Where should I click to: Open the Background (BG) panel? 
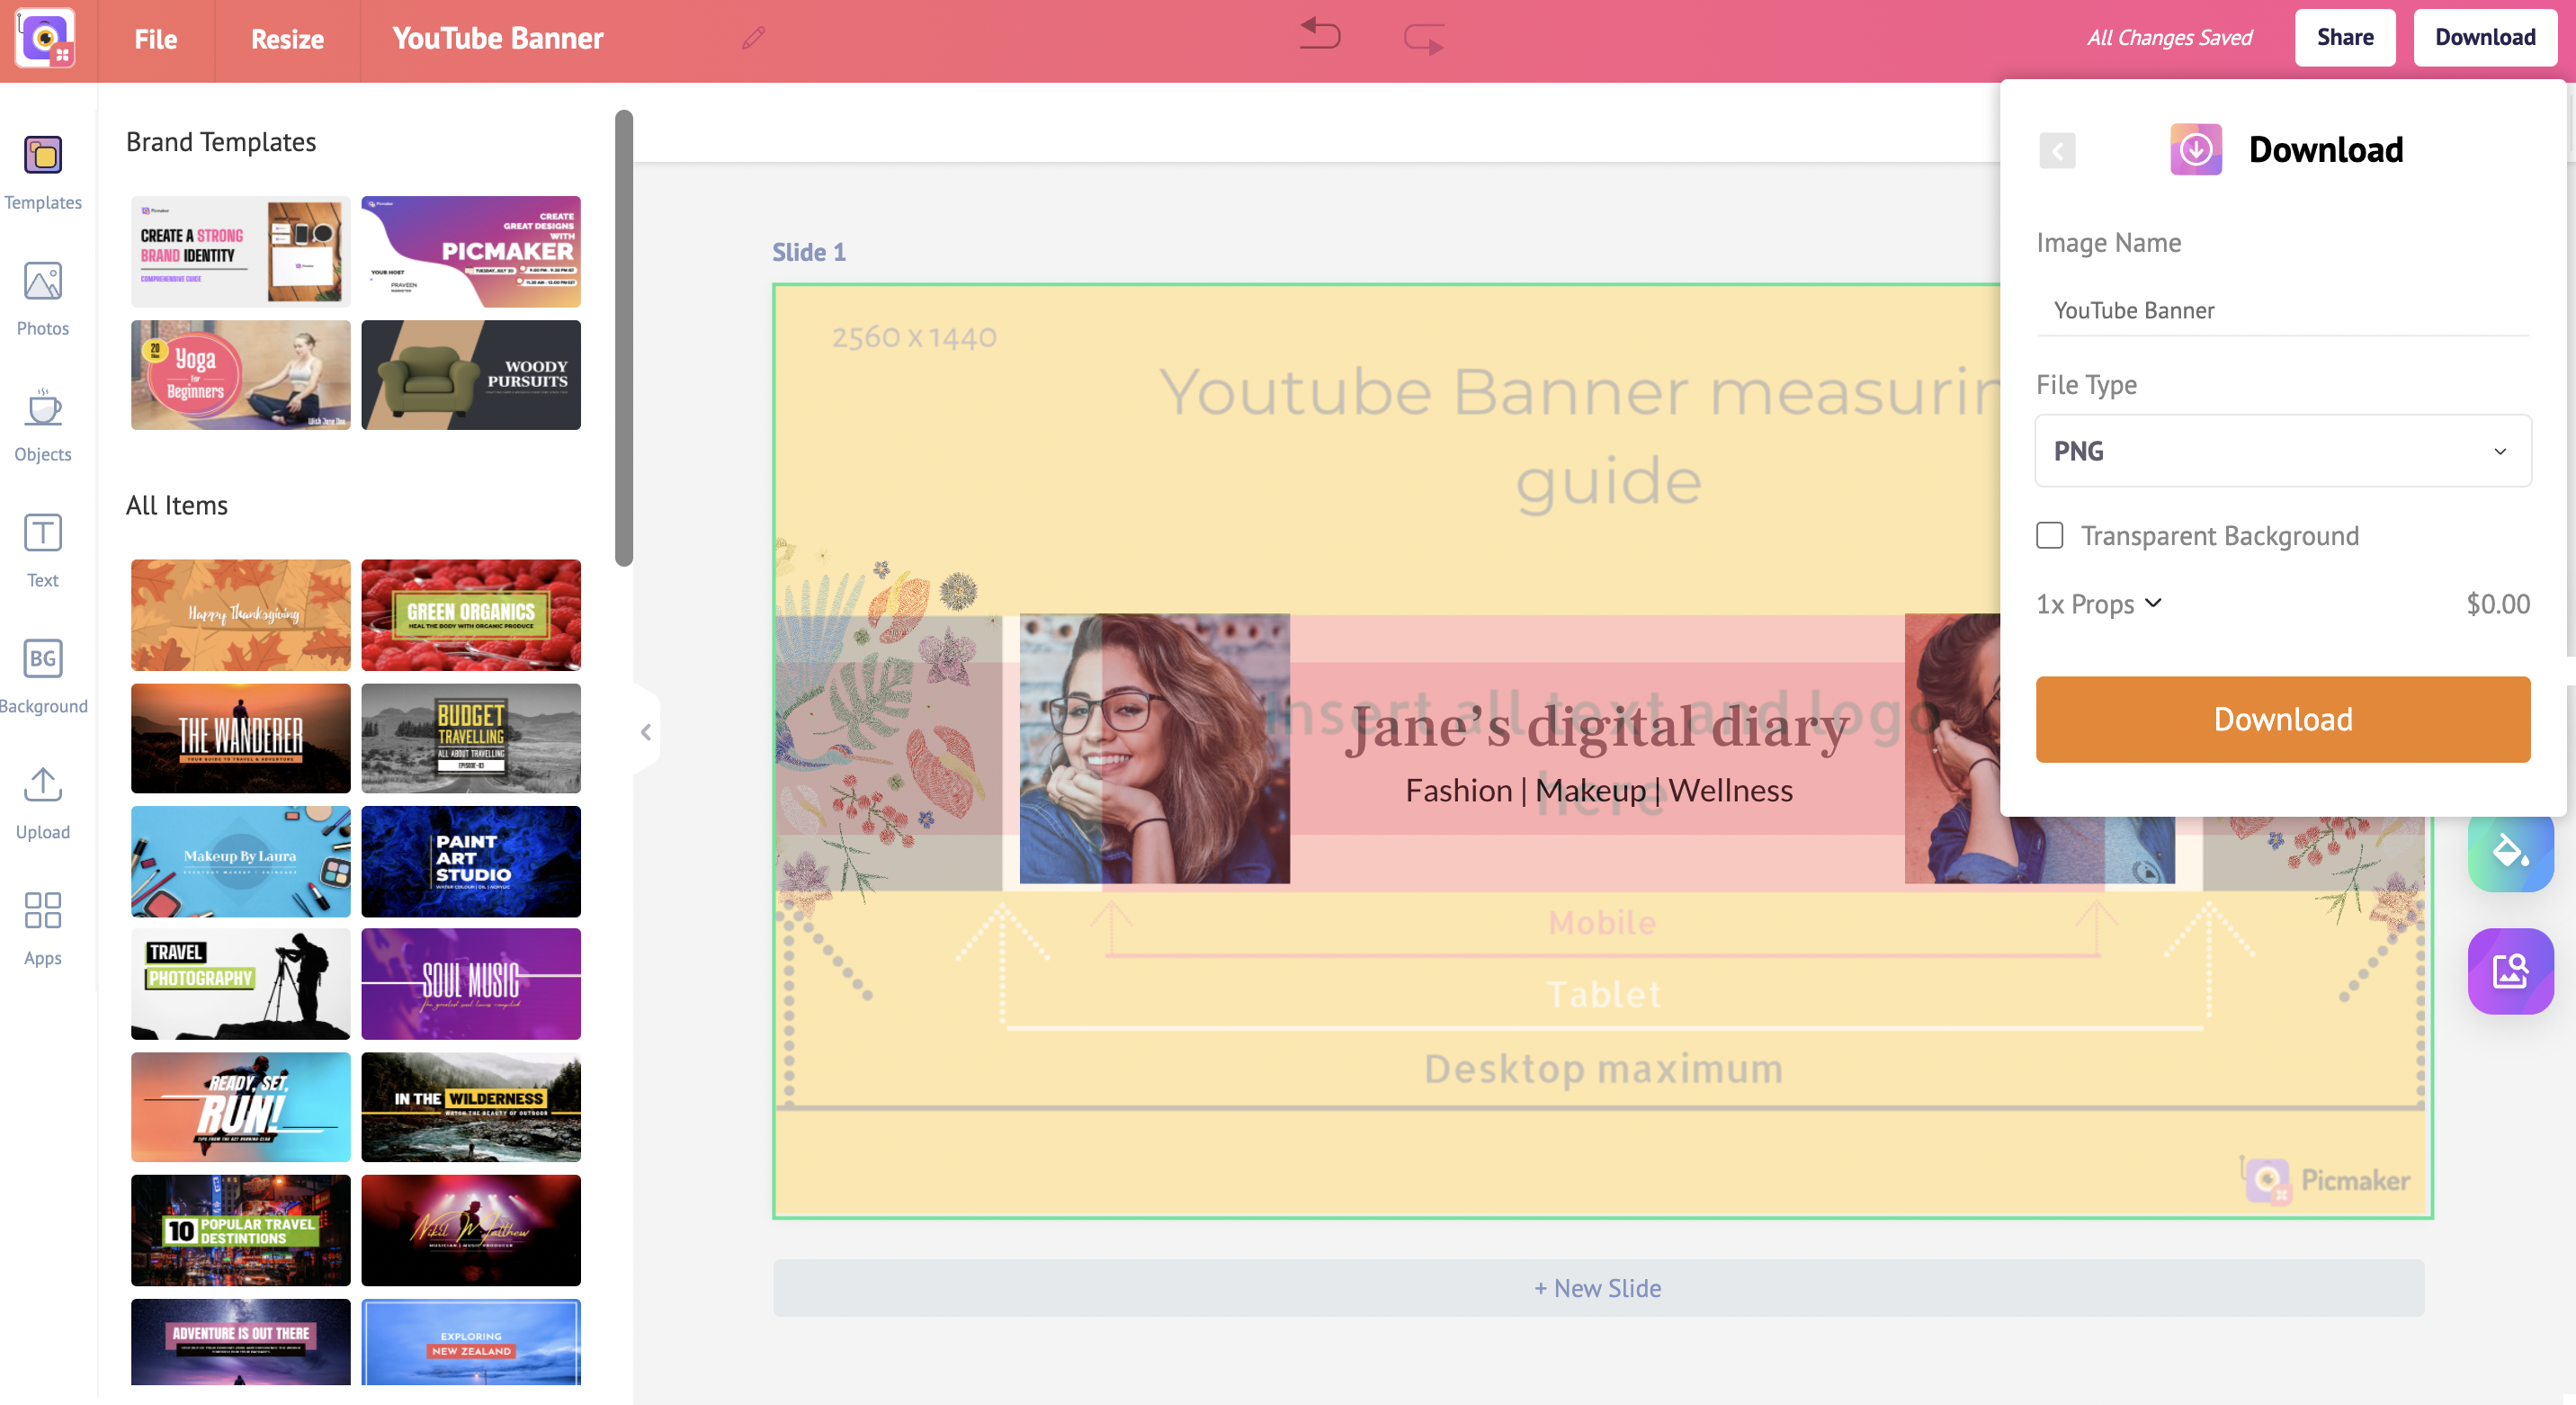click(x=43, y=676)
